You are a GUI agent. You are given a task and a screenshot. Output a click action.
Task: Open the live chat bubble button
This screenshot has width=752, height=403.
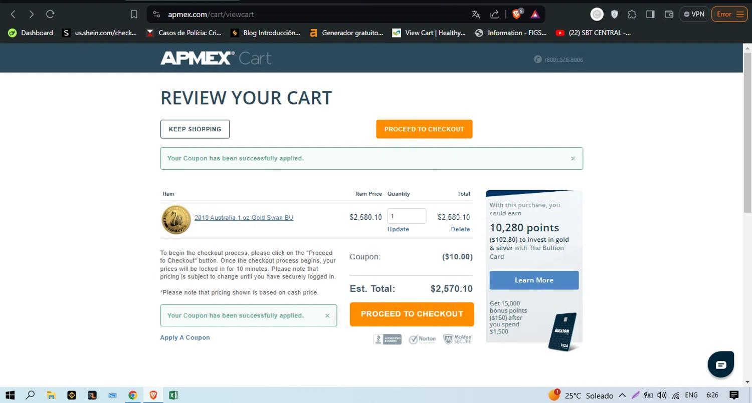pos(721,364)
